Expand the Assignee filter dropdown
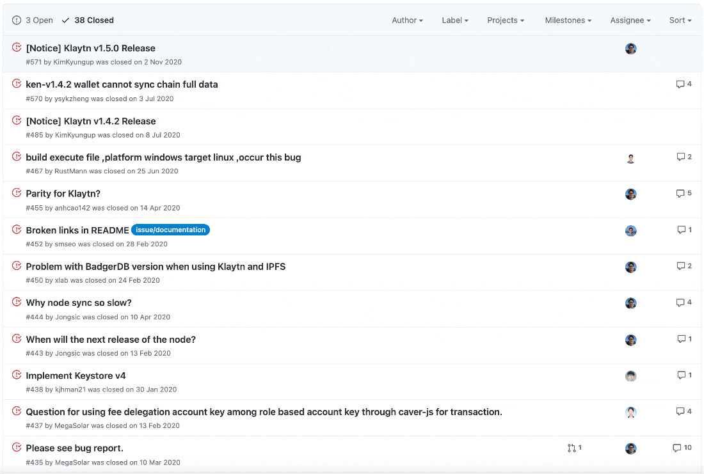Screen dimensions: 704x474 [630, 20]
